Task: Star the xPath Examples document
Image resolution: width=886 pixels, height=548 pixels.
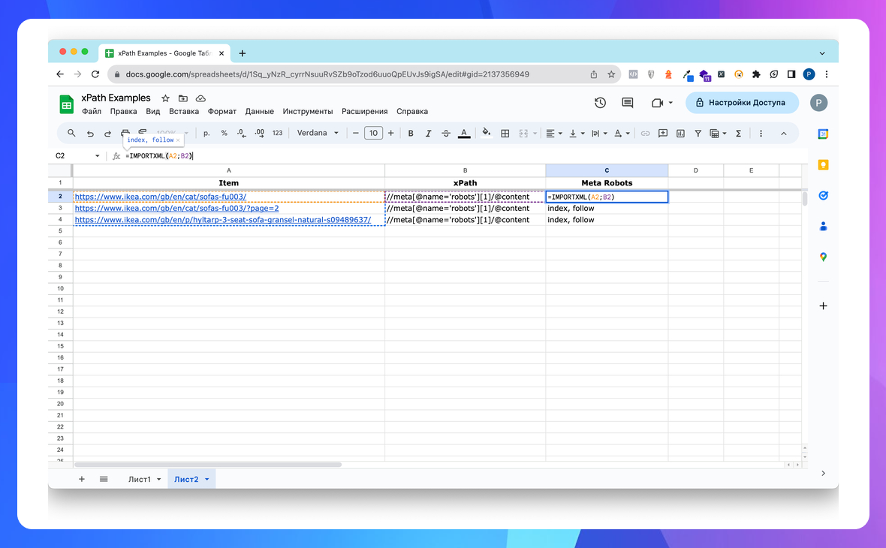Action: [165, 98]
